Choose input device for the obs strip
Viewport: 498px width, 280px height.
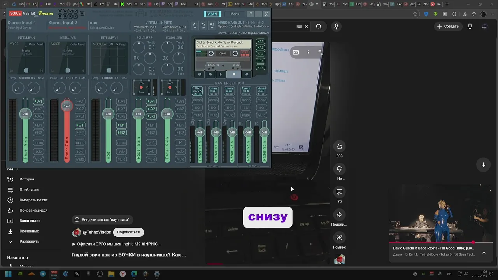[102, 28]
